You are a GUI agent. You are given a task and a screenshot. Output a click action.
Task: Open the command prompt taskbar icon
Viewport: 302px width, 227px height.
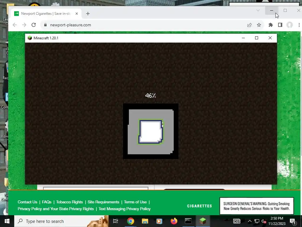tap(188, 221)
